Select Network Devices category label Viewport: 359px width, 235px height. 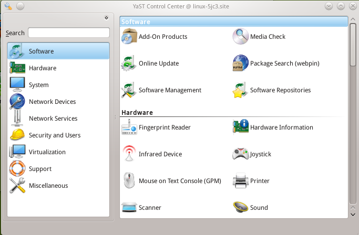coord(53,101)
